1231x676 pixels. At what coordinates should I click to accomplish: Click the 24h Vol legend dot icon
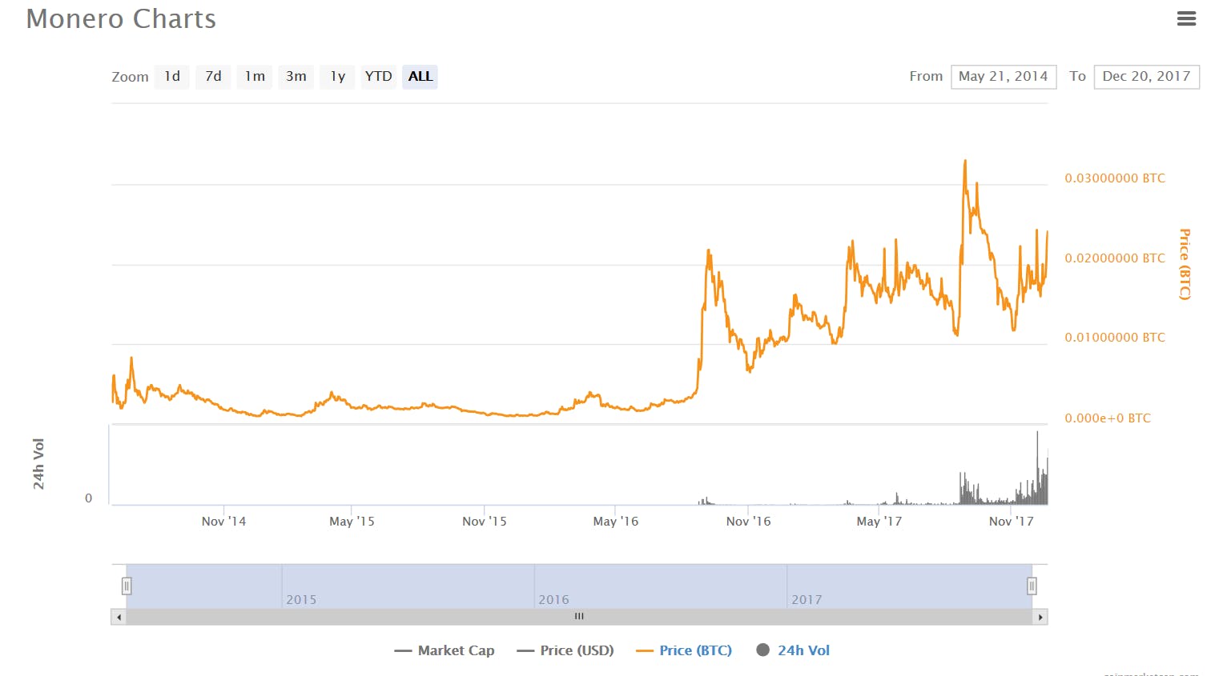(x=763, y=650)
